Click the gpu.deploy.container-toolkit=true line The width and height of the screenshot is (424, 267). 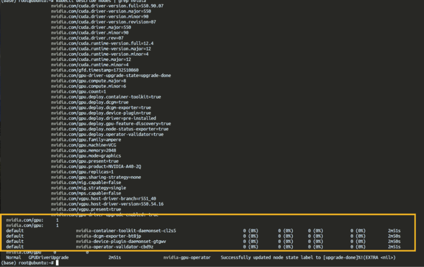106,97
